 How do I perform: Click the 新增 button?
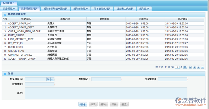pyautogui.click(x=83, y=104)
